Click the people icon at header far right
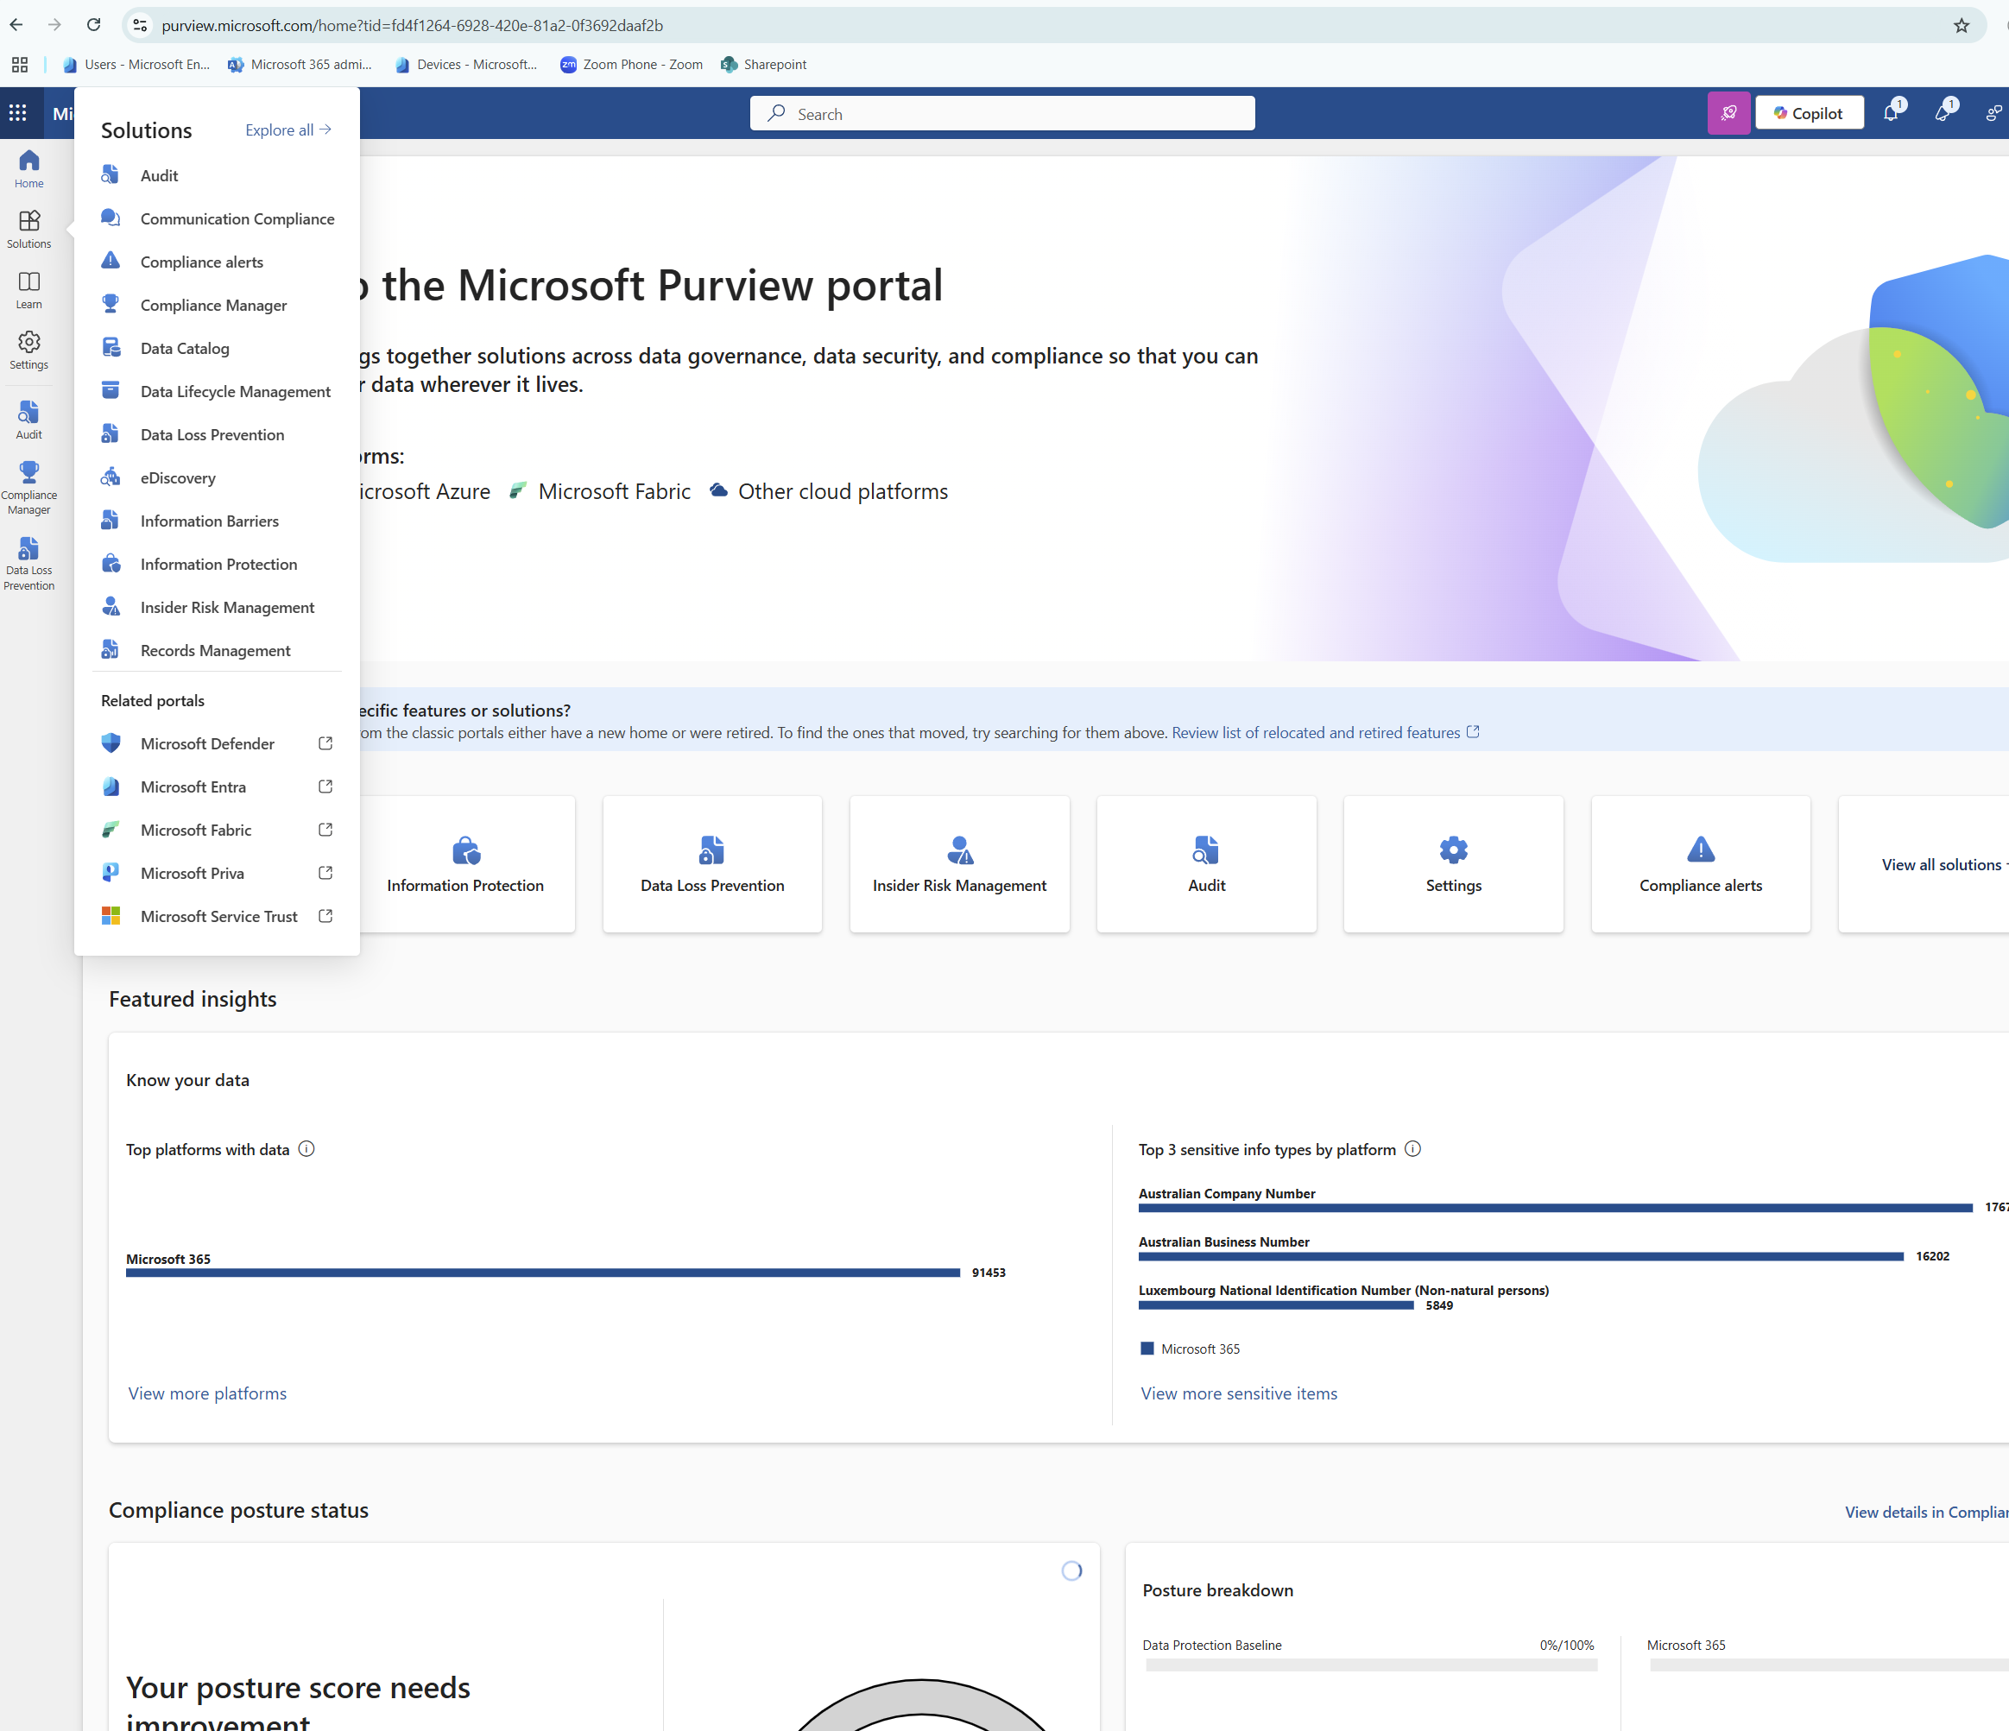Image resolution: width=2009 pixels, height=1731 pixels. click(1993, 113)
